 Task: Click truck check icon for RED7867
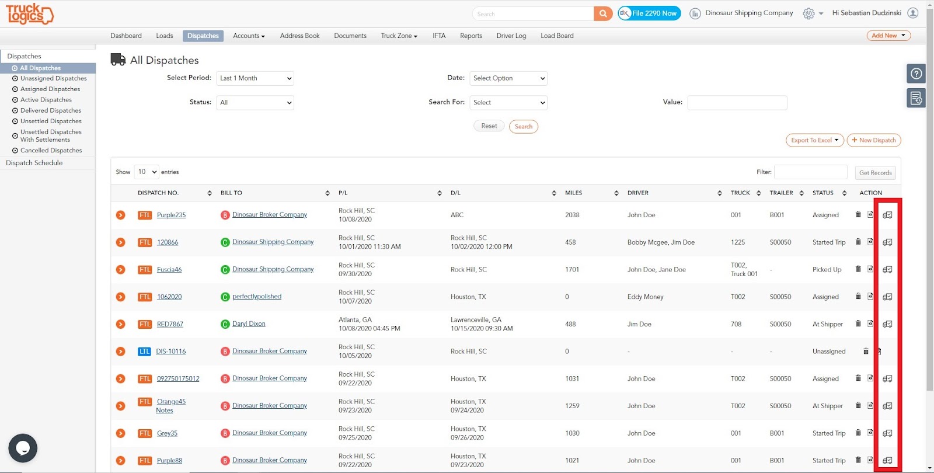(887, 324)
